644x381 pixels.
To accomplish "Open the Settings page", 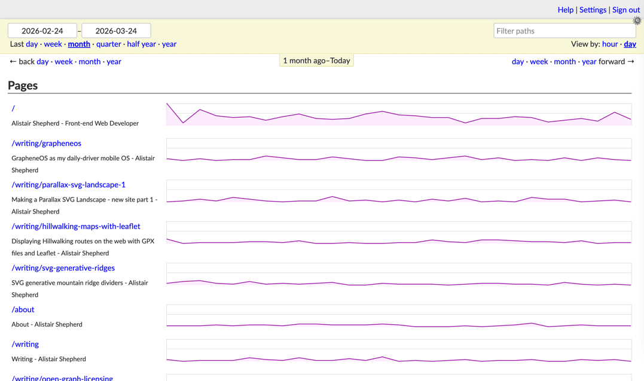I will tap(593, 10).
